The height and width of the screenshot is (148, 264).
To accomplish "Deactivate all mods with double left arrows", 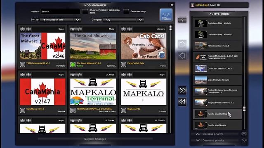I will [182, 102].
